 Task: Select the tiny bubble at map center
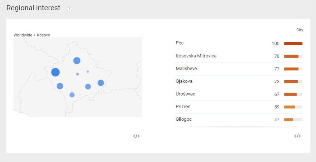pyautogui.click(x=78, y=74)
